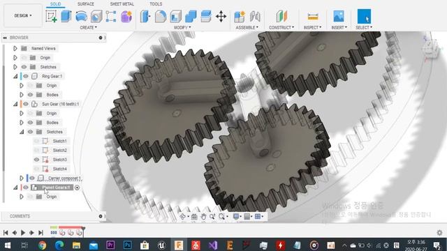Click the Insert image icon
This screenshot has width=447, height=251.
(339, 16)
